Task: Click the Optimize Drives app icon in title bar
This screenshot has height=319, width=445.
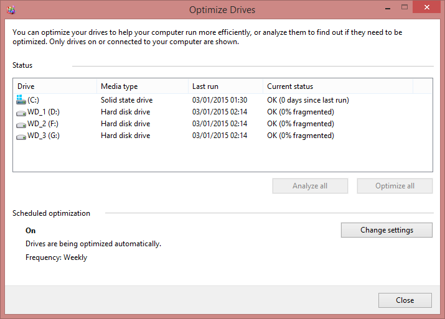Action: tap(11, 9)
